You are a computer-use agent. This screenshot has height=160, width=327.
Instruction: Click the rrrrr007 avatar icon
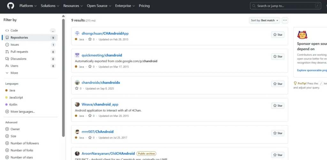pos(77,132)
